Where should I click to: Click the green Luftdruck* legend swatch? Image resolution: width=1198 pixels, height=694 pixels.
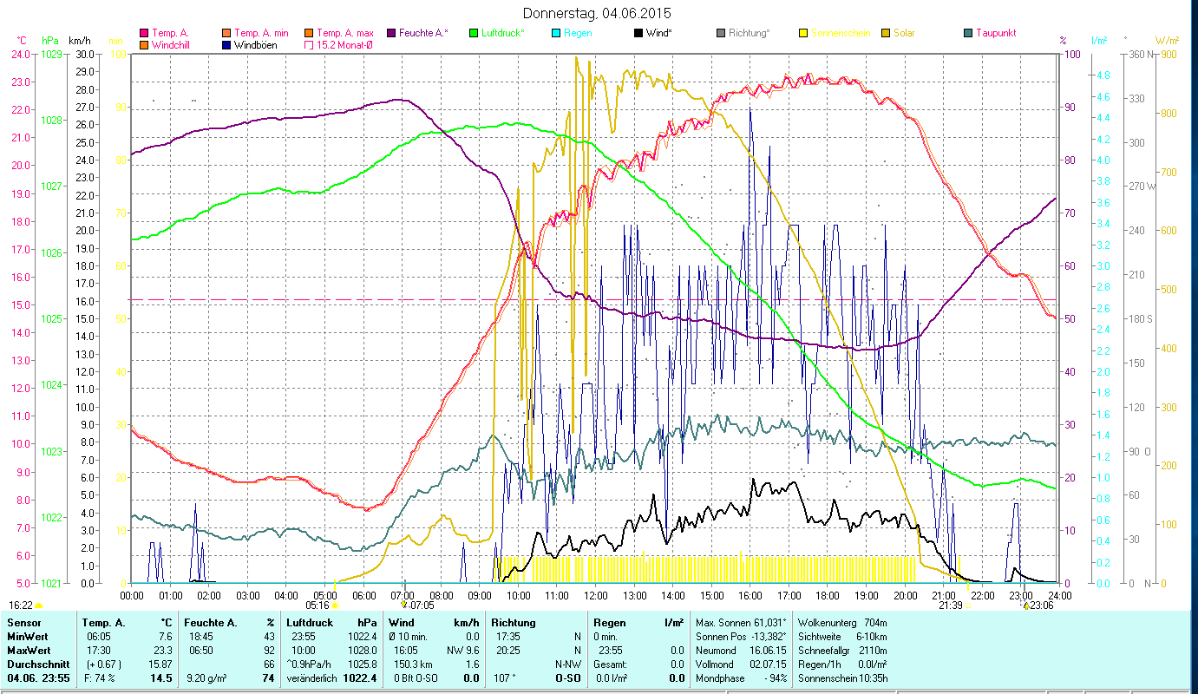[474, 33]
